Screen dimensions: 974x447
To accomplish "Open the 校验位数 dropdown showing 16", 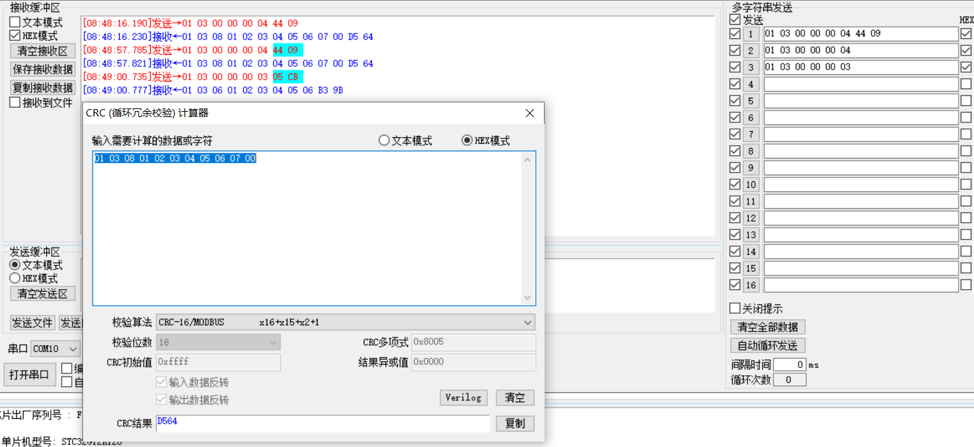I will [x=218, y=342].
